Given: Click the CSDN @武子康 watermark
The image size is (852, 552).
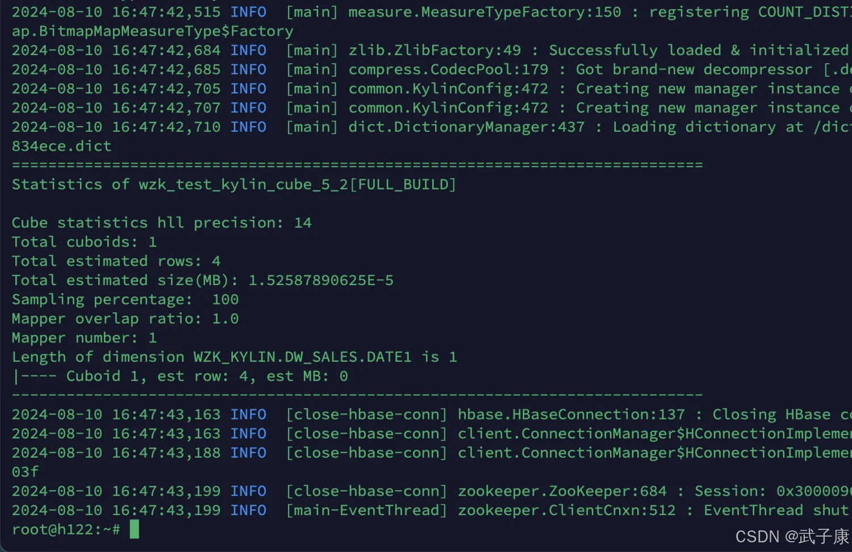Looking at the screenshot, I should click(791, 537).
